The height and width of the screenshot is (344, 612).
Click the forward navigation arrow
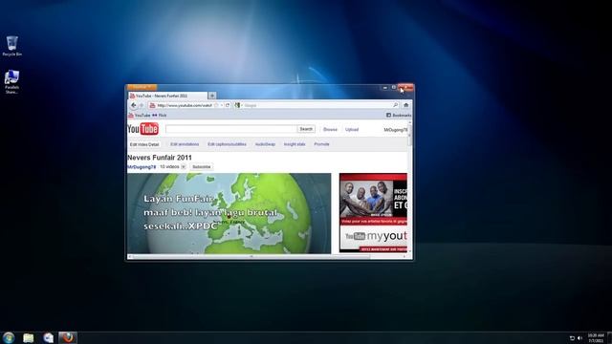click(x=142, y=105)
